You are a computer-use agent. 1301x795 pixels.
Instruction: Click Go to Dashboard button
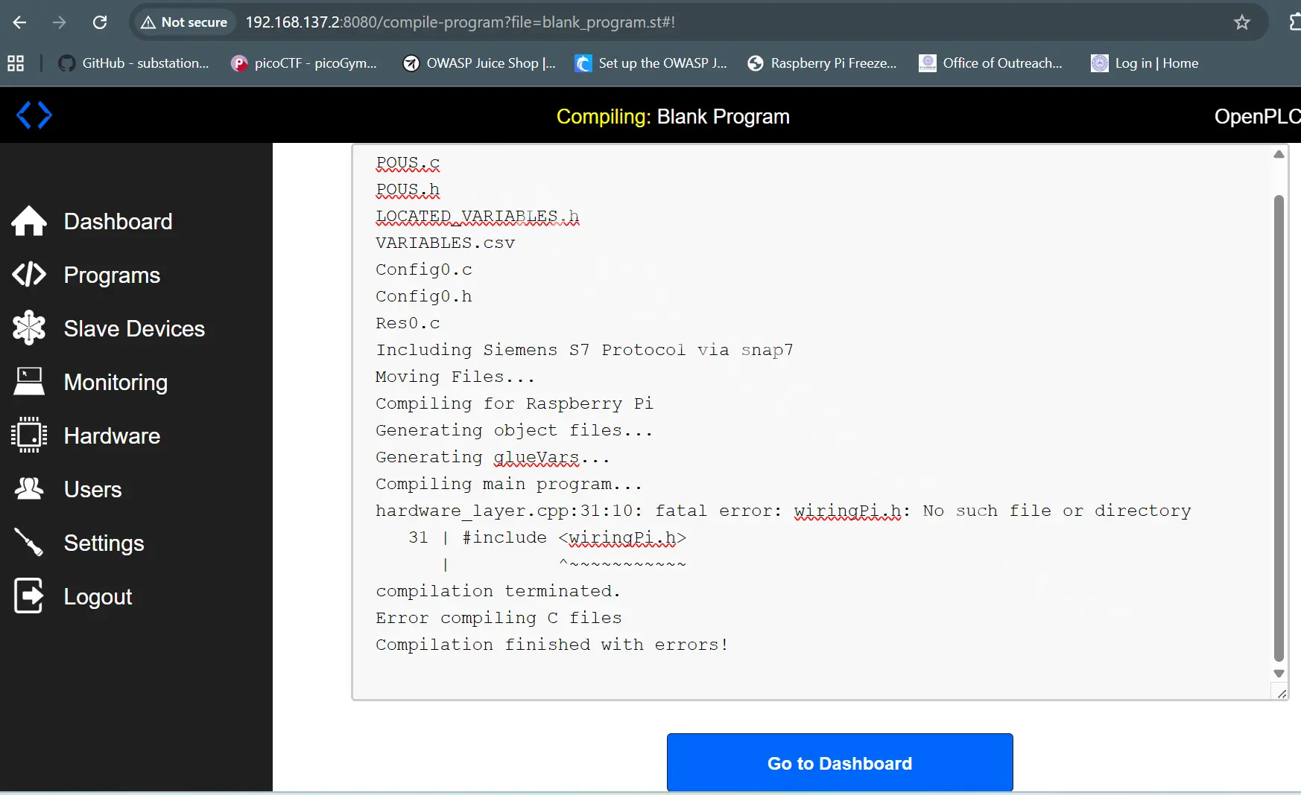click(840, 763)
